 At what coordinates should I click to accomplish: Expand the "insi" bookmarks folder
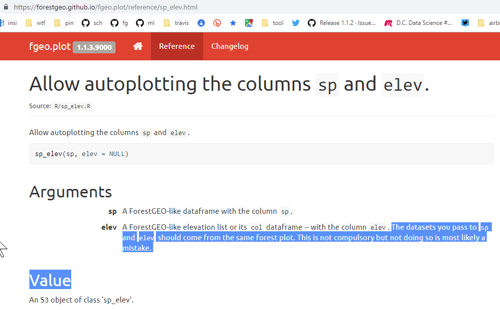(8, 22)
